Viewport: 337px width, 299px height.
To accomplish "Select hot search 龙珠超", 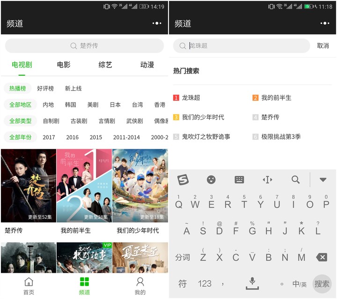I will tap(187, 98).
